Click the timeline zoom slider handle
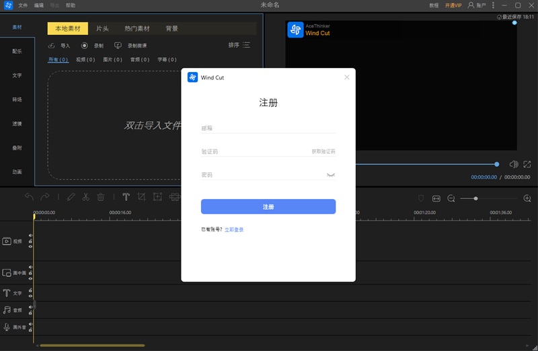Image resolution: width=538 pixels, height=351 pixels. click(475, 198)
